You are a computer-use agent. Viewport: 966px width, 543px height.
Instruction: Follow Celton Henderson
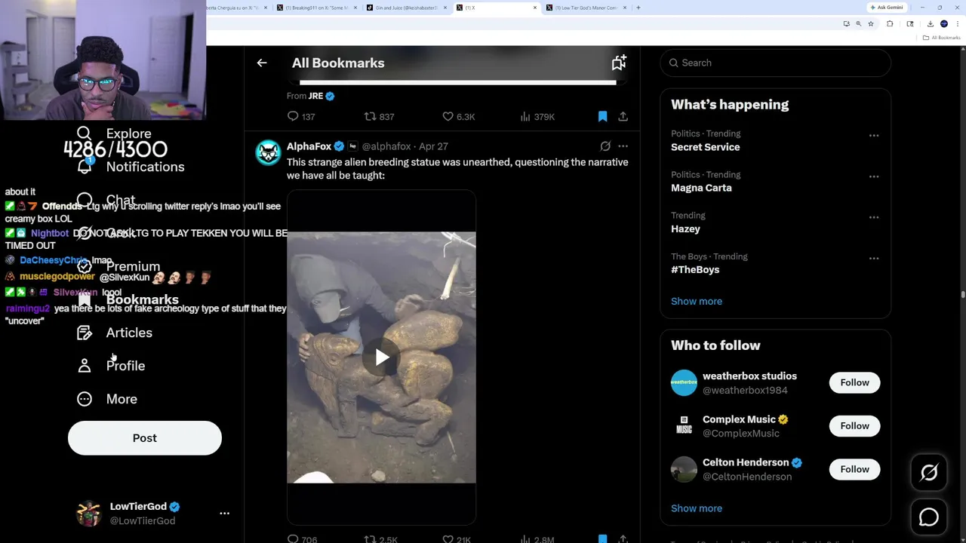point(854,469)
